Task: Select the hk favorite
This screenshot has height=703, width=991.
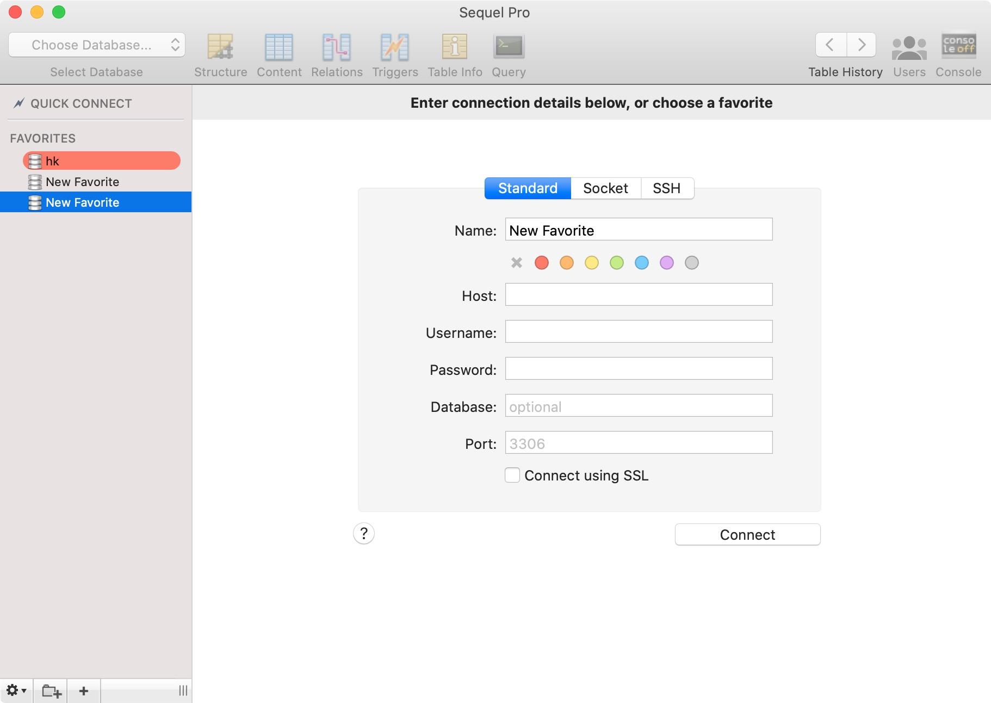Action: coord(102,161)
